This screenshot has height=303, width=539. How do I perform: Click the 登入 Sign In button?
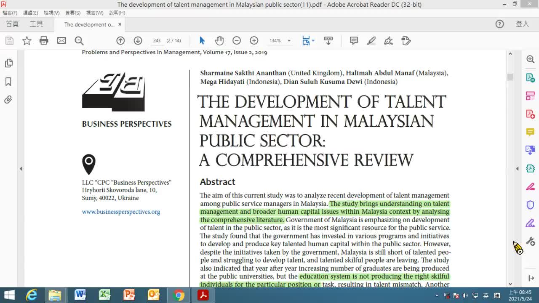(522, 24)
